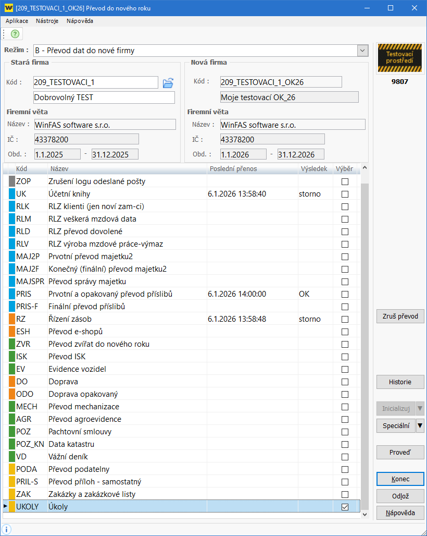The height and width of the screenshot is (536, 427).
Task: Click the WinFAS app icon in title bar
Action: tap(8, 8)
